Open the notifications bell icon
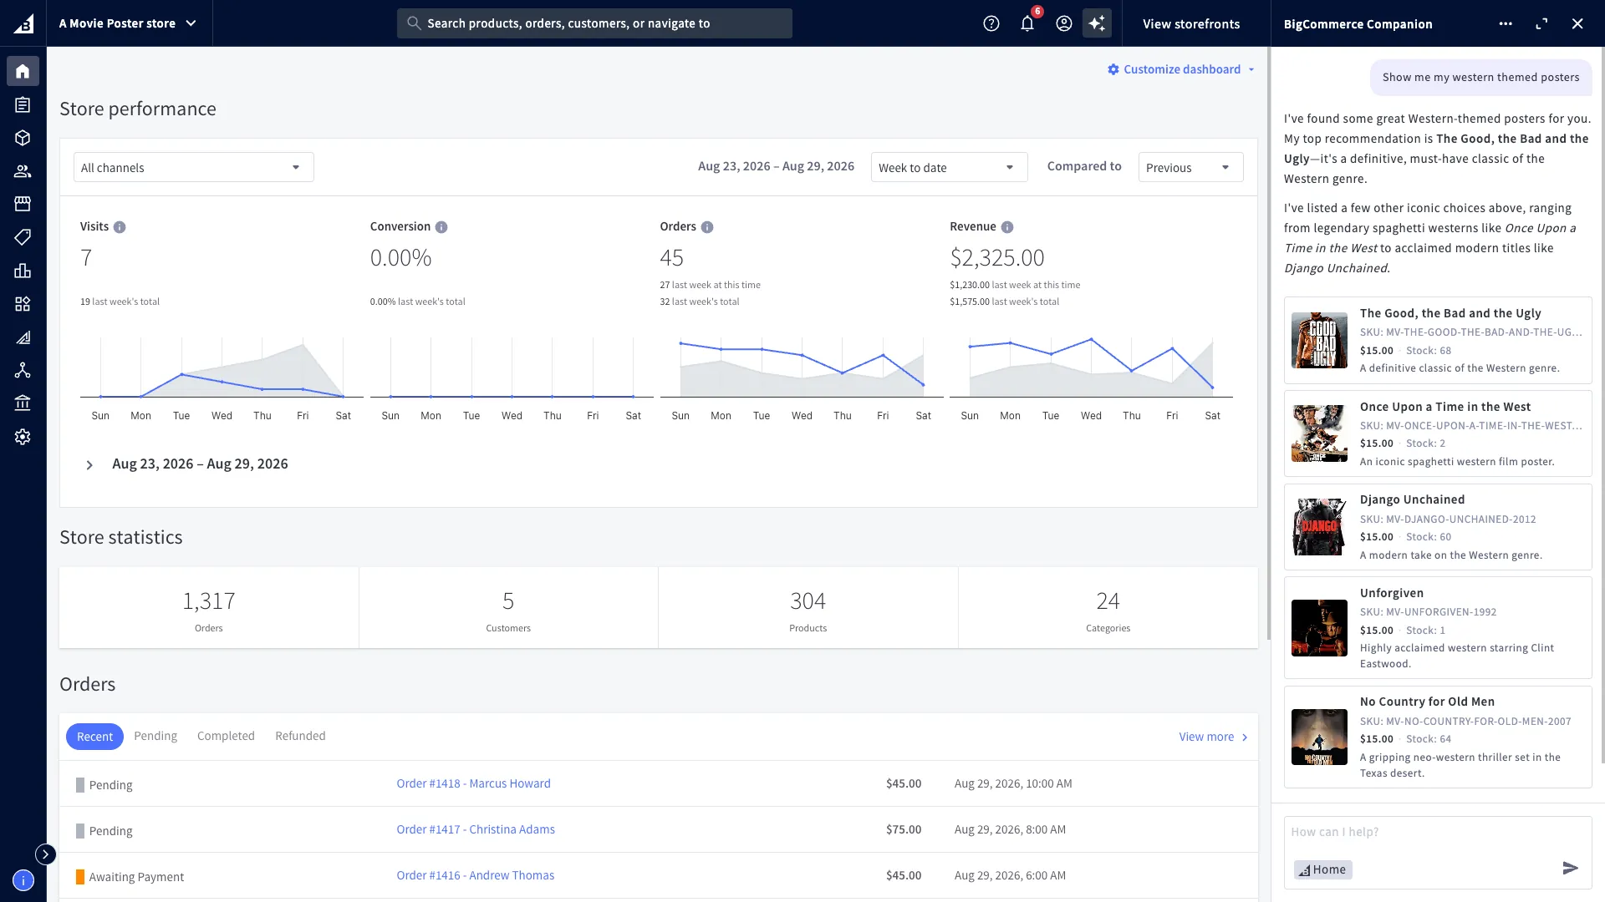 click(1027, 23)
